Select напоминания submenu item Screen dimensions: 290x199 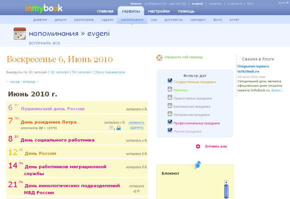pos(132,20)
